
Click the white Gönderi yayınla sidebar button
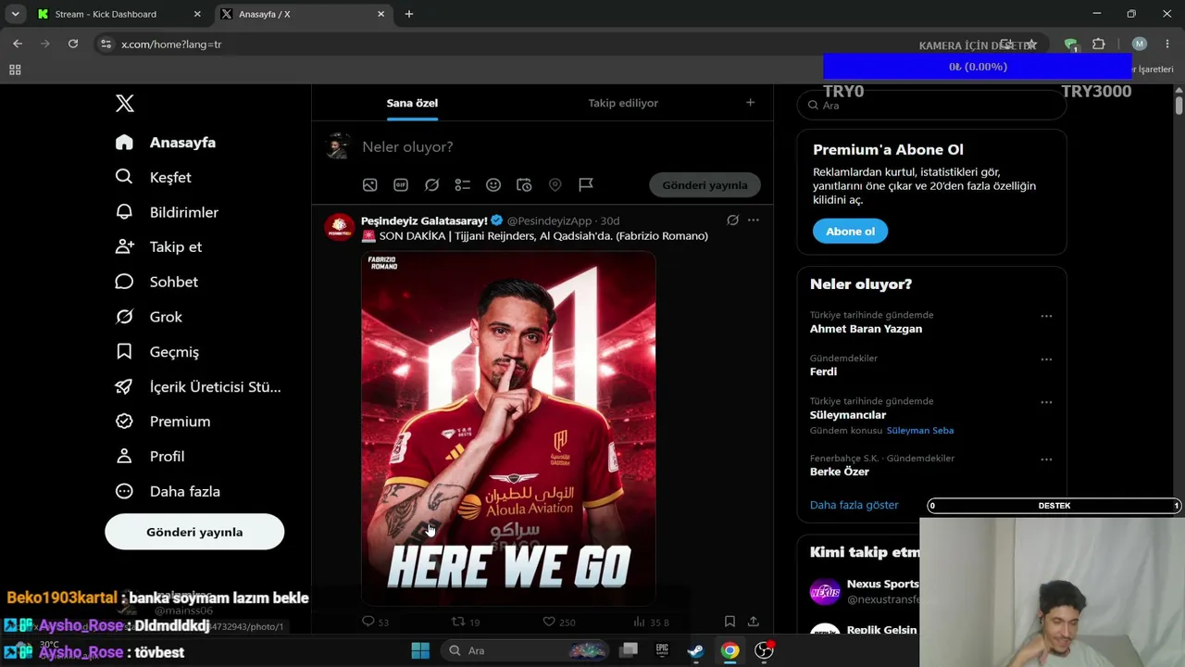194,532
